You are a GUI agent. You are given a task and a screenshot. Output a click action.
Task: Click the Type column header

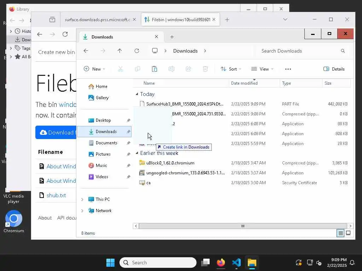[301, 83]
